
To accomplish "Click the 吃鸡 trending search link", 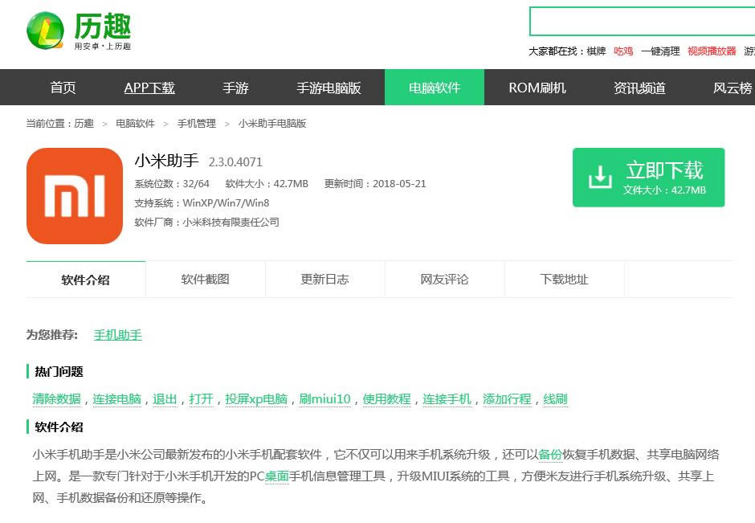I will [623, 51].
